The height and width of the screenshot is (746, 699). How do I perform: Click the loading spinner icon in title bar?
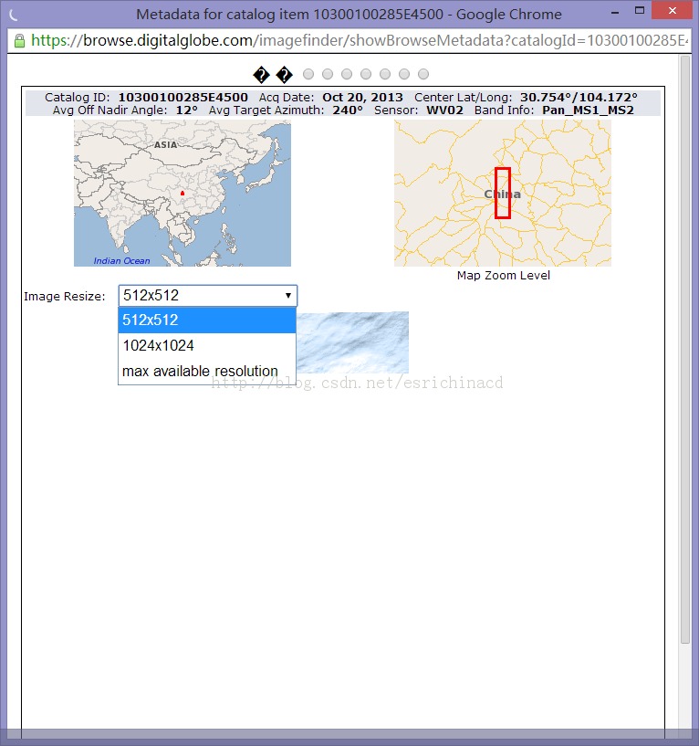click(14, 16)
